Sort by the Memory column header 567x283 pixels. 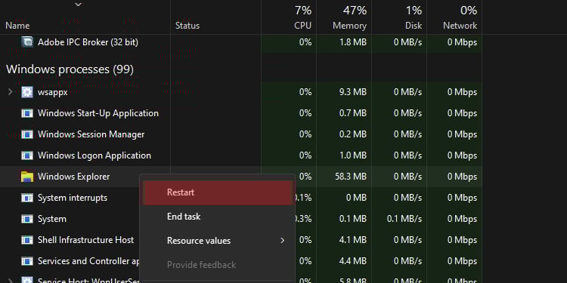coord(349,26)
